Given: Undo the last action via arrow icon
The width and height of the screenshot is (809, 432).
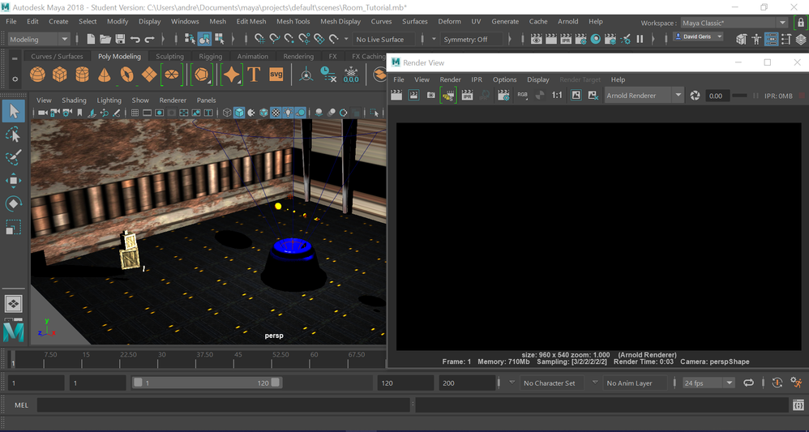Looking at the screenshot, I should 135,39.
